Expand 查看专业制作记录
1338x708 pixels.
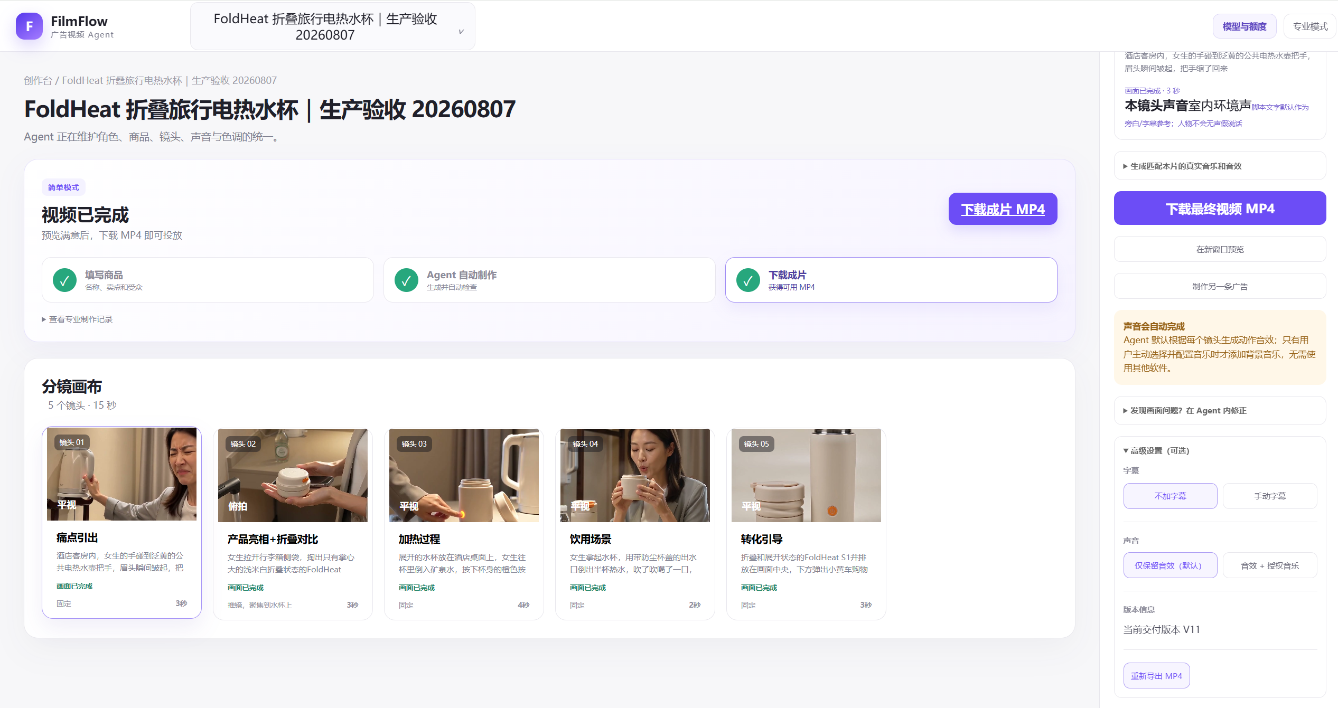77,319
